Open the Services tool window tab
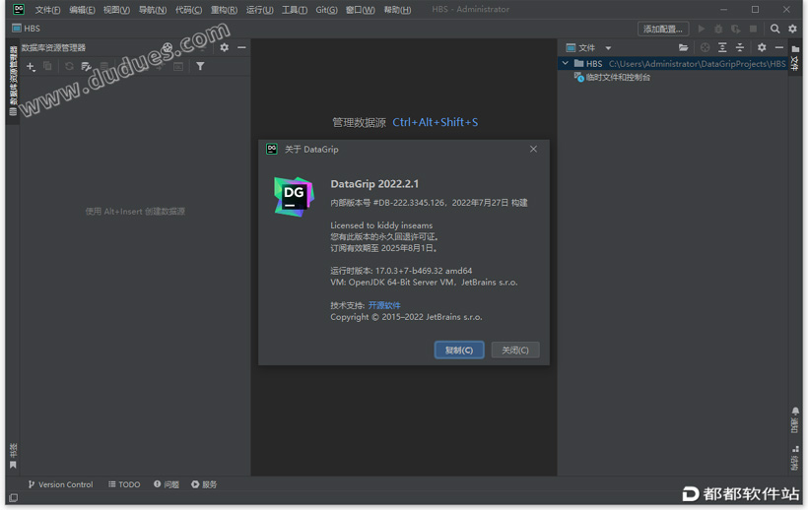The height and width of the screenshot is (510, 808). pos(204,484)
